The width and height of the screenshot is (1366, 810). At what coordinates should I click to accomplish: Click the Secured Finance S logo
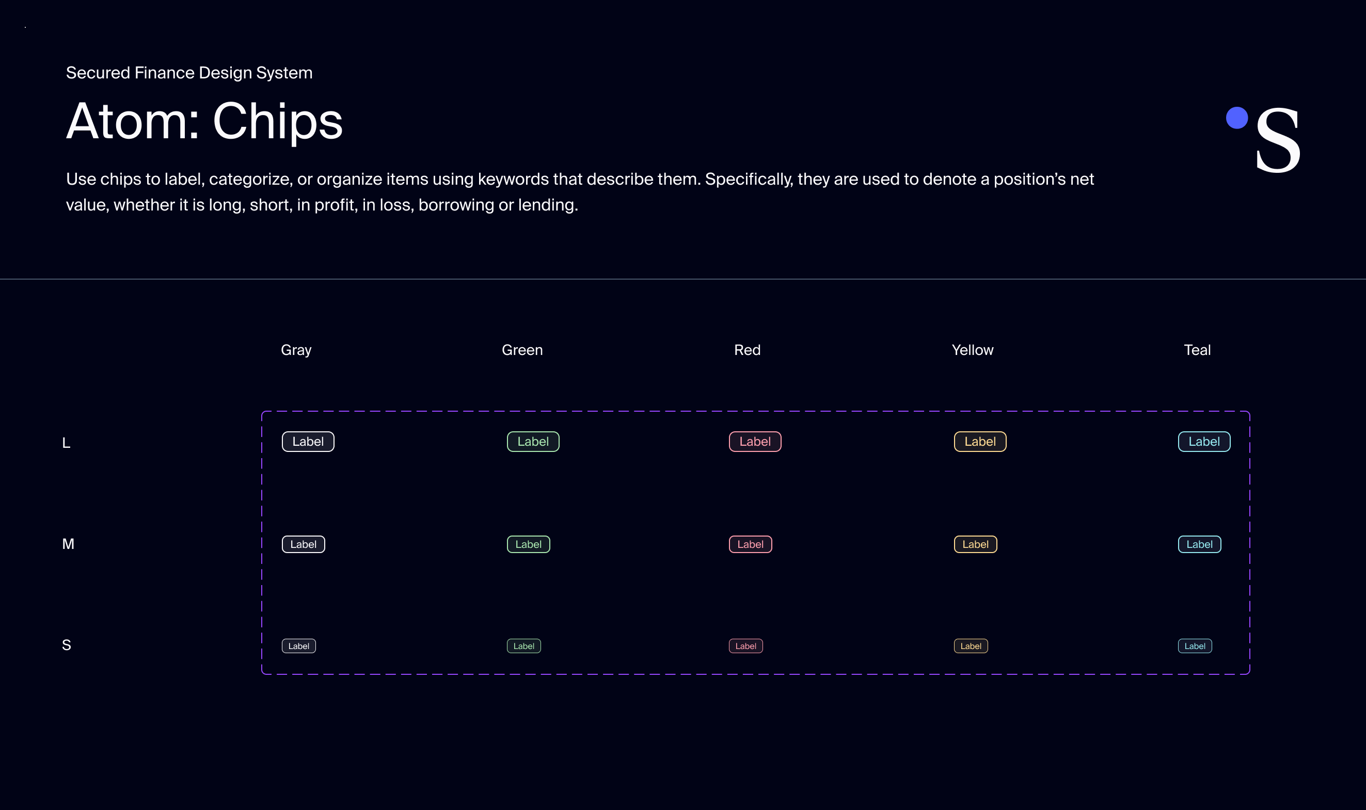(1263, 140)
